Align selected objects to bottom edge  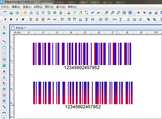click(80, 19)
